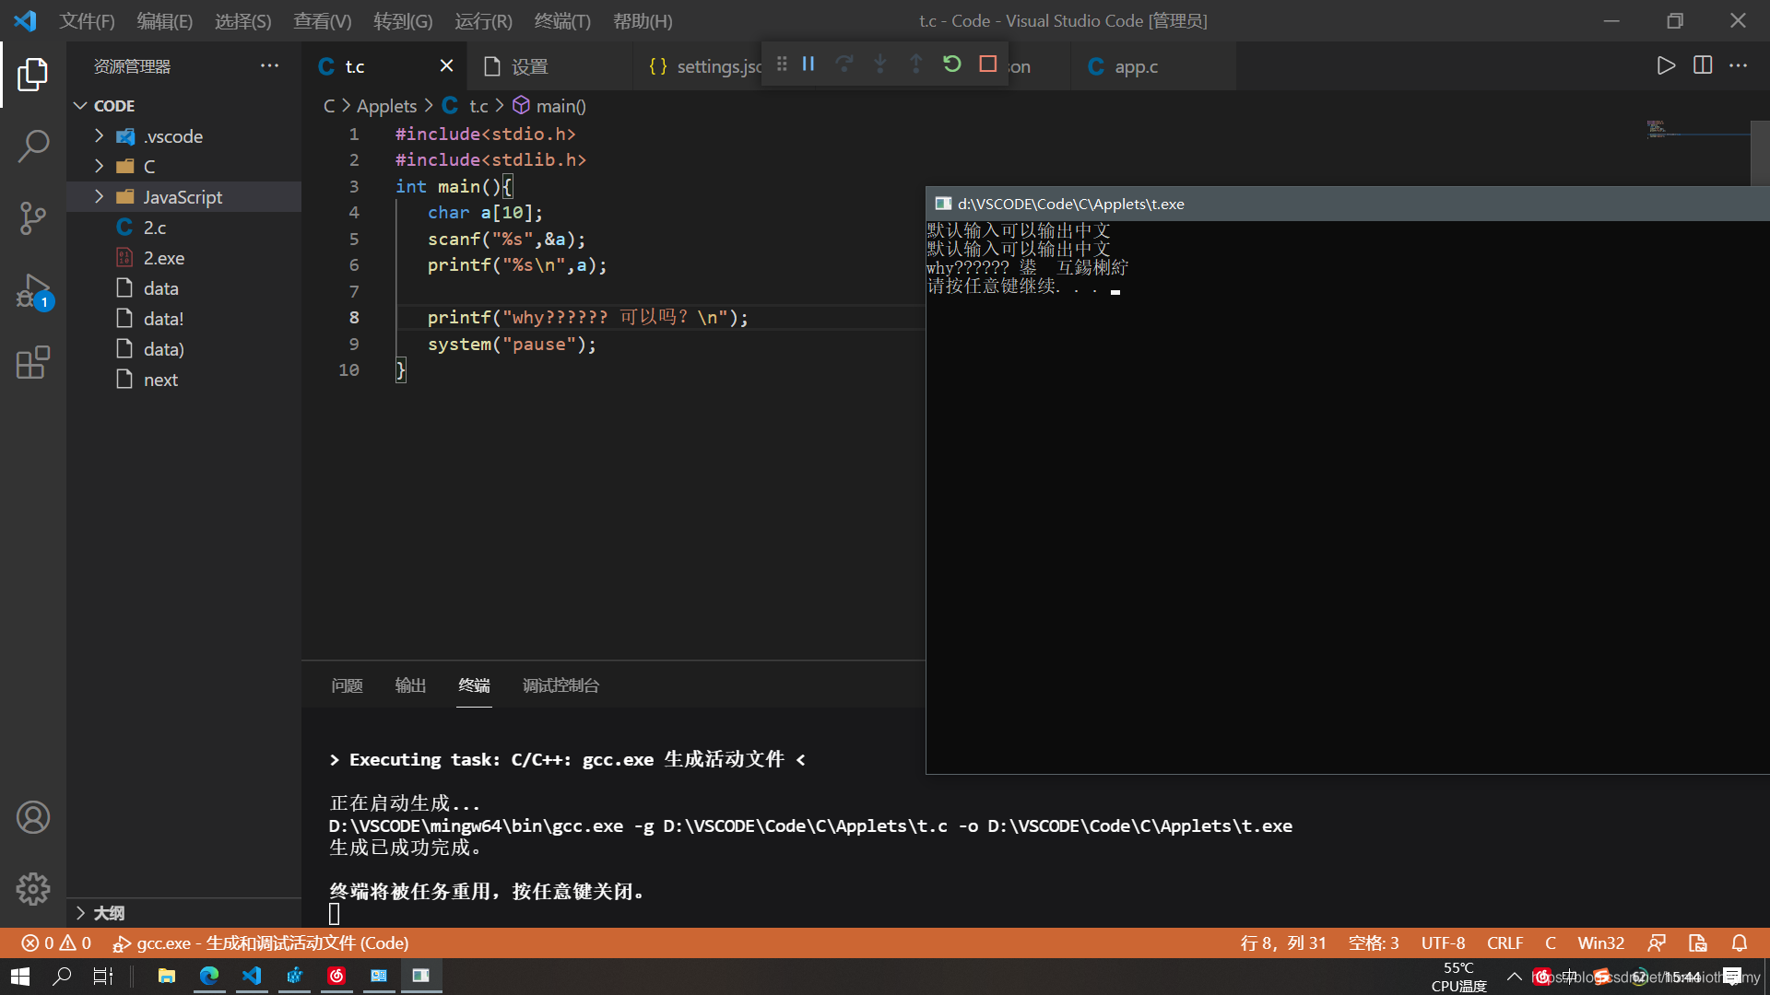Open the Run and Debug view
This screenshot has width=1770, height=995.
coord(33,291)
